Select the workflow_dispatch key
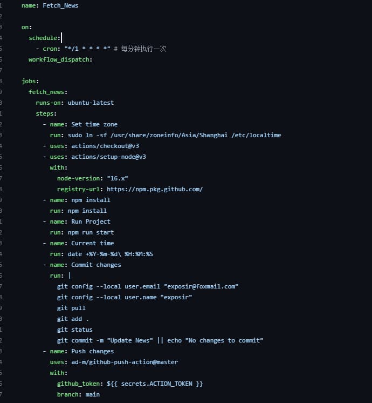This screenshot has width=372, height=403. pos(60,59)
